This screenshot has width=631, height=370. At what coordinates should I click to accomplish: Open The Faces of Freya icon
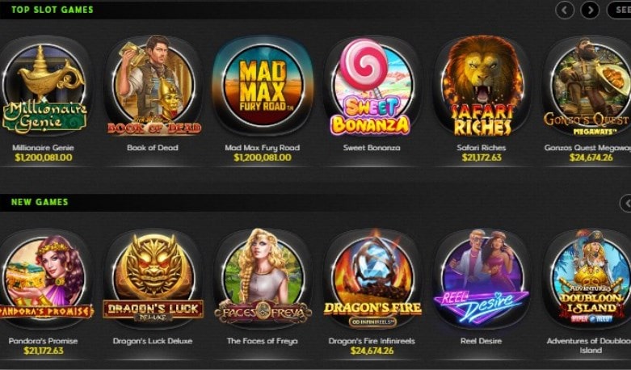tap(263, 278)
